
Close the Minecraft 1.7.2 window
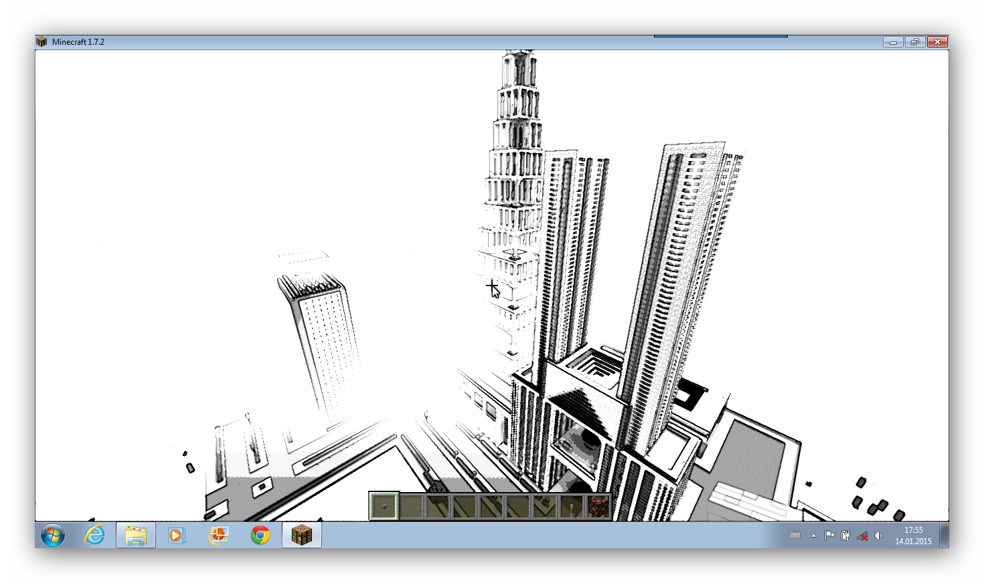[x=937, y=41]
